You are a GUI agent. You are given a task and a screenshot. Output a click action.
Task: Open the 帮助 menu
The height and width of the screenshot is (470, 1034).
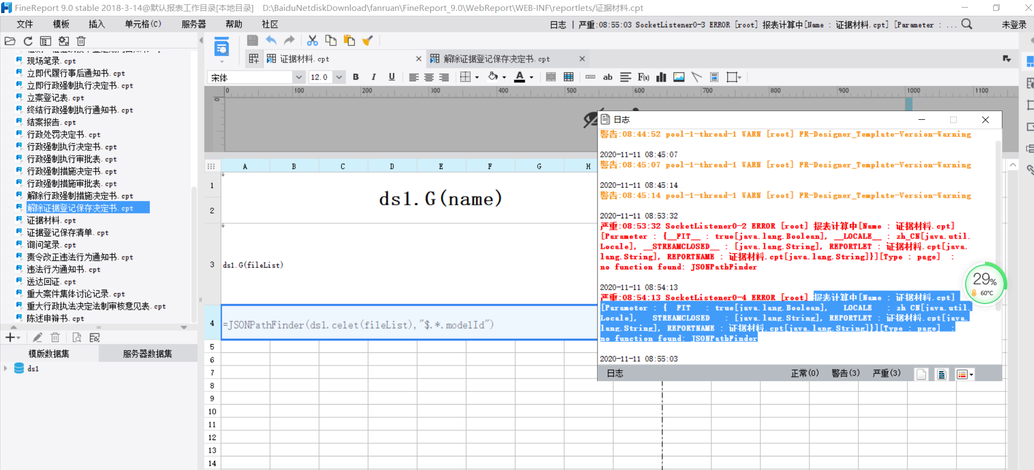click(234, 24)
